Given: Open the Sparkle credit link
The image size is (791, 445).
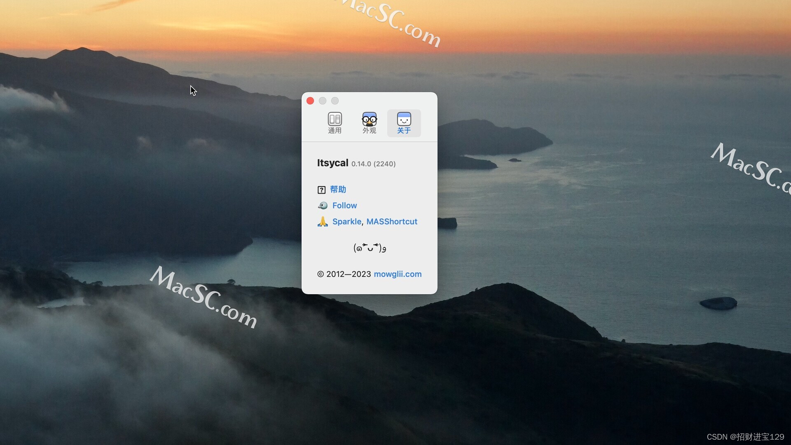Looking at the screenshot, I should point(346,222).
